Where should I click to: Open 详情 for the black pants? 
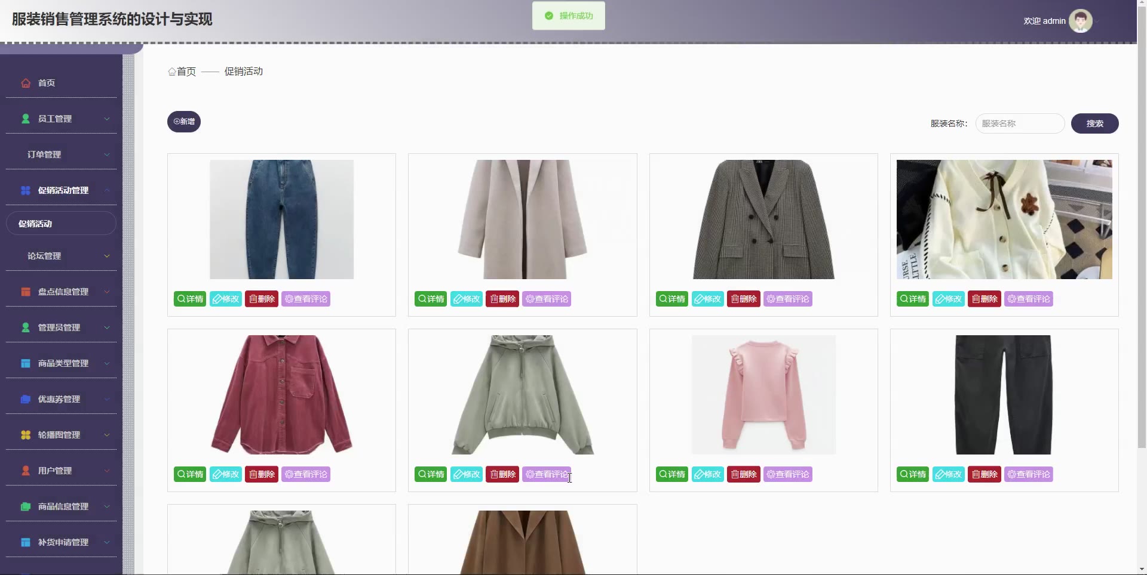point(913,474)
